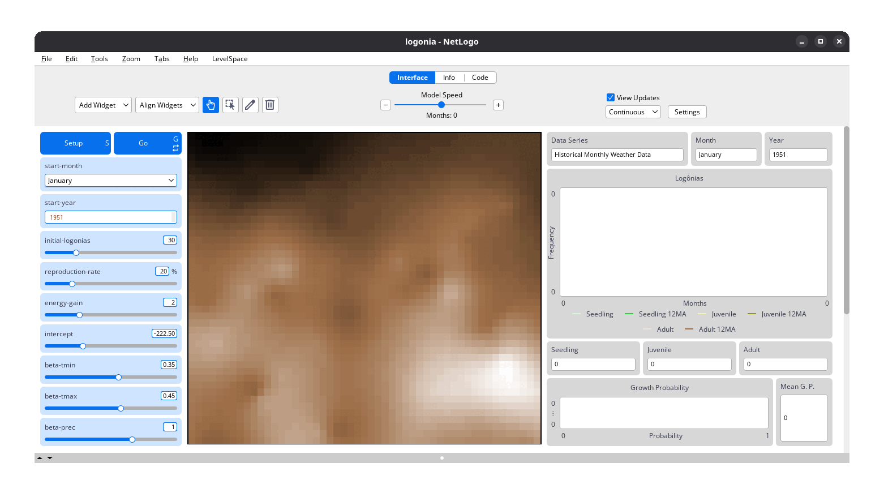The image size is (884, 501).
Task: Click the up arrow at bottom-left
Action: click(x=40, y=458)
